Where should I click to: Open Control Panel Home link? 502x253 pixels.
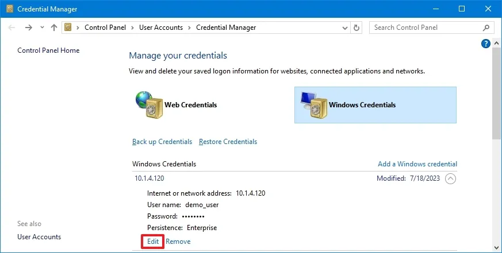pos(48,50)
